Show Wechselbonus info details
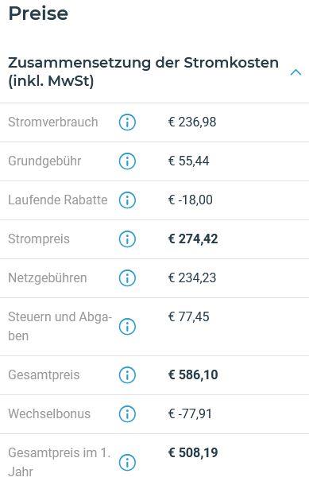Screen dimensions: 309x485 tap(127, 414)
